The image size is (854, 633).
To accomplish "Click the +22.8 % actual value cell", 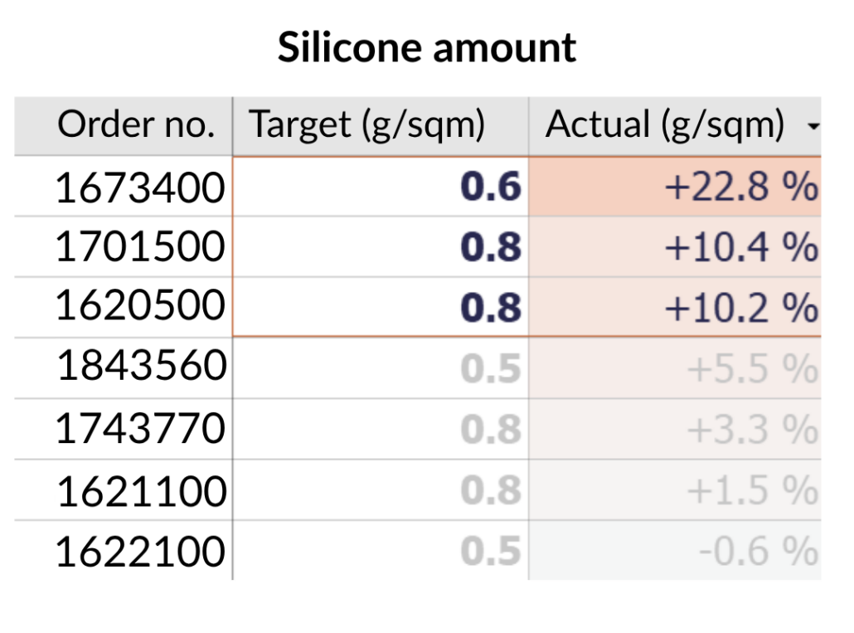I will (740, 187).
